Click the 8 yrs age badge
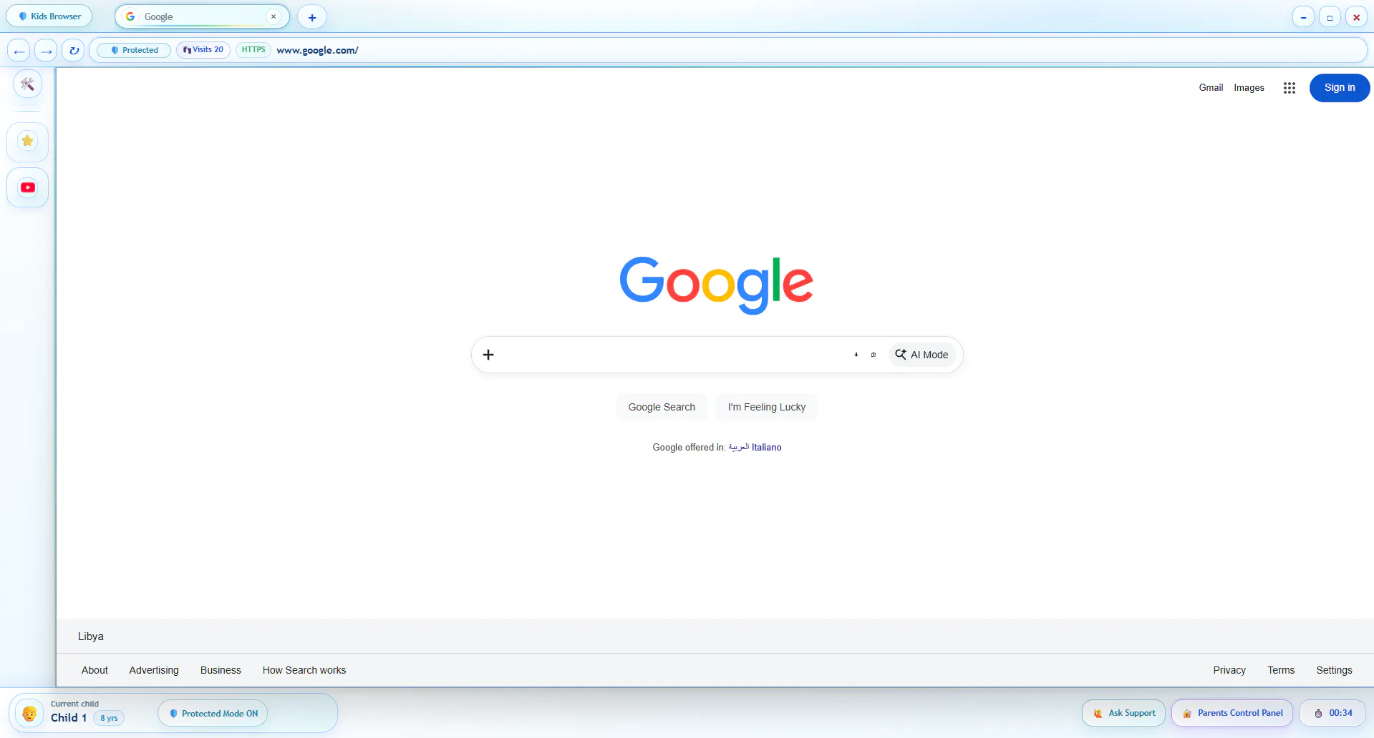Image resolution: width=1374 pixels, height=738 pixels. coord(109,718)
